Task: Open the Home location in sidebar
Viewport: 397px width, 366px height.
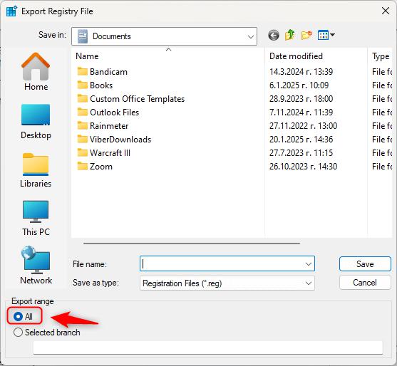Action: (36, 72)
